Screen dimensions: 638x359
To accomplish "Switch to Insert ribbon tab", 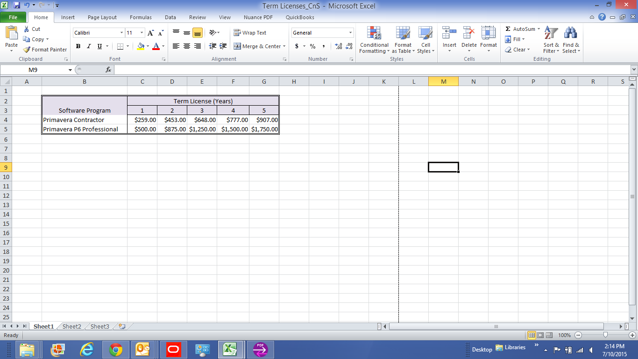I will [68, 17].
